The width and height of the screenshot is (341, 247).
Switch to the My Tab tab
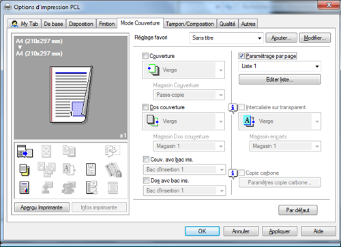coord(25,24)
